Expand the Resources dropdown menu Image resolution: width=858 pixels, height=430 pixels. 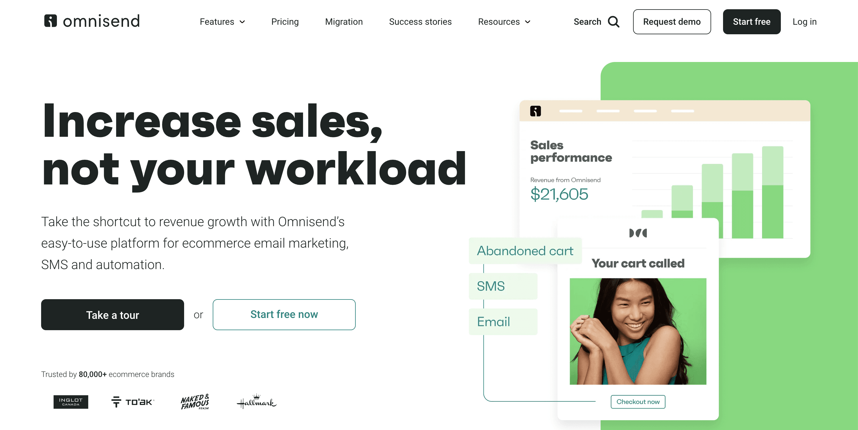(x=504, y=22)
